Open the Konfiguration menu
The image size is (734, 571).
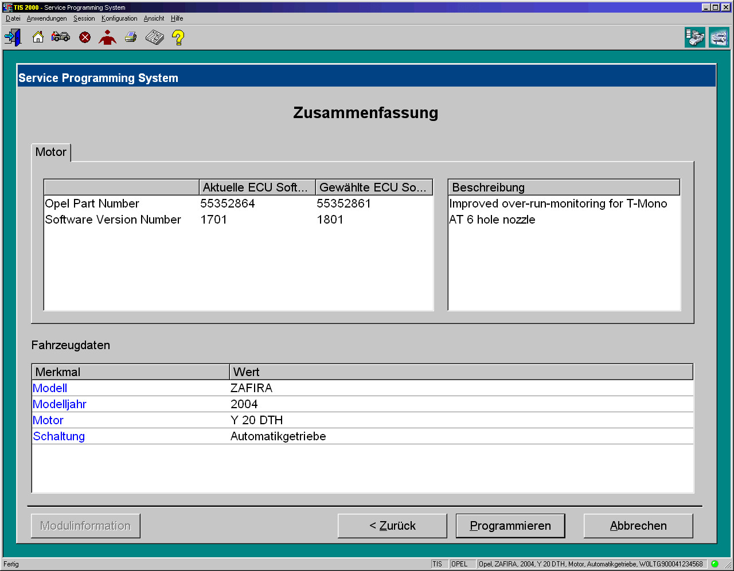point(119,18)
